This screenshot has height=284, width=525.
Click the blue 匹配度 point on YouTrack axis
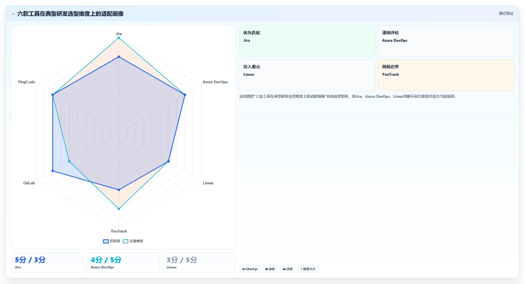(x=119, y=190)
